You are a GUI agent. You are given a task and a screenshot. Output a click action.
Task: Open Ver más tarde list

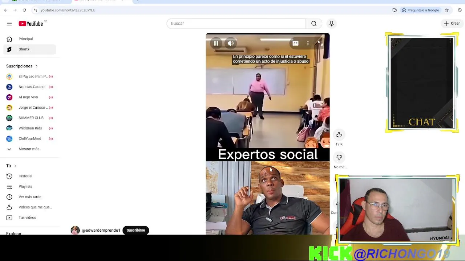pos(29,197)
